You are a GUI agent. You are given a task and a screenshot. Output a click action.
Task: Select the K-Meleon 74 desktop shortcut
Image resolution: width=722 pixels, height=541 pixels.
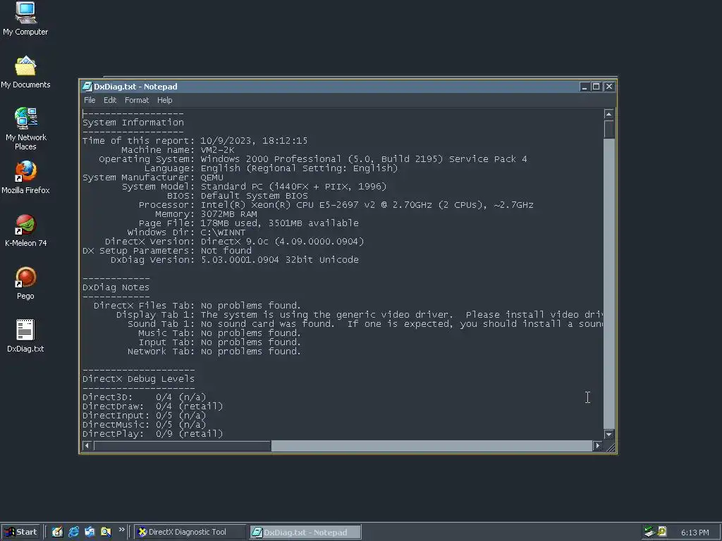(25, 230)
